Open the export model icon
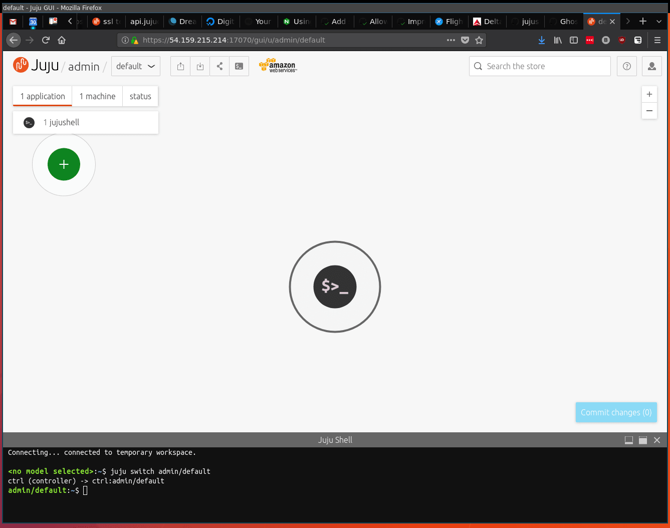The height and width of the screenshot is (528, 670). [x=180, y=66]
